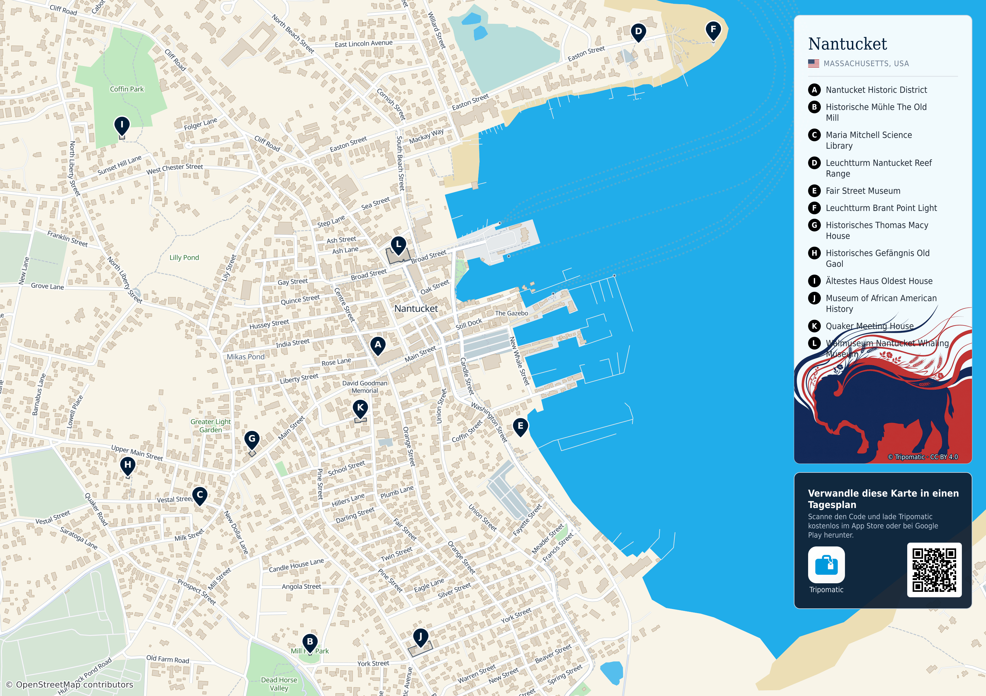Select 'Fair Street Museum' in the legend
The width and height of the screenshot is (986, 696).
point(863,191)
